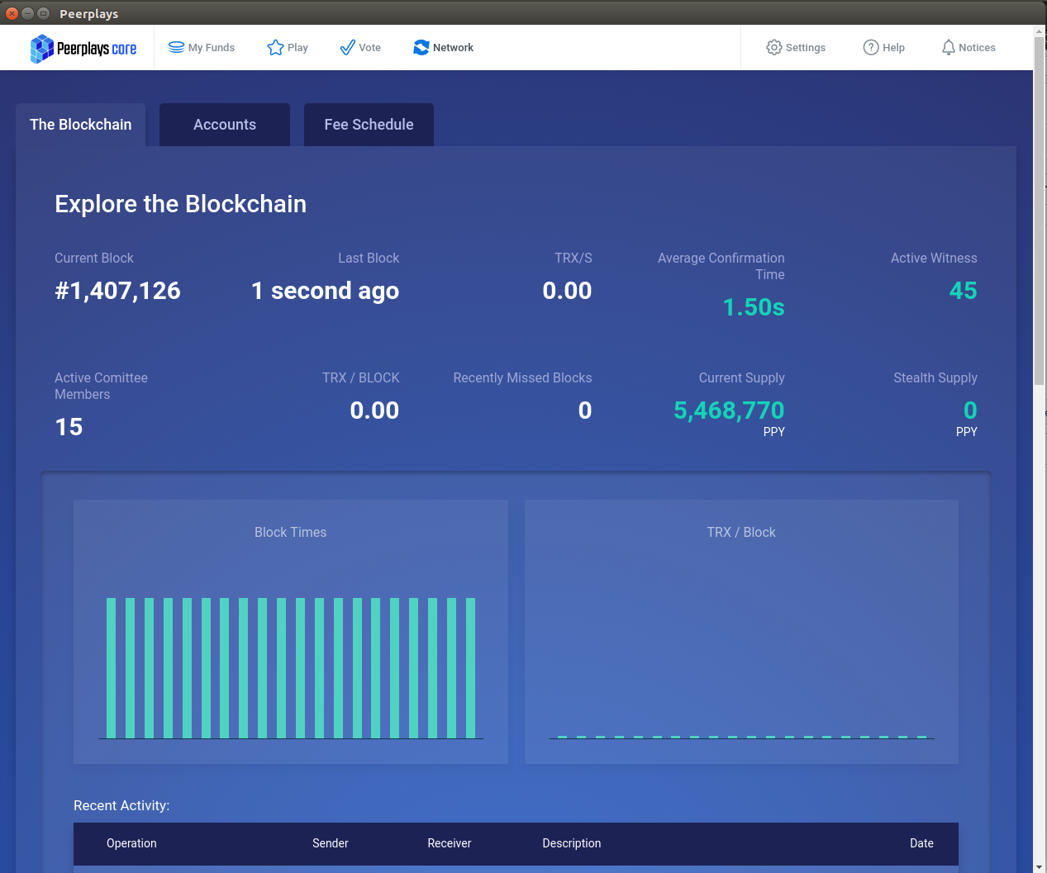Screen dimensions: 1047x873
Task: Click the Vote checkmark icon
Action: click(x=348, y=47)
